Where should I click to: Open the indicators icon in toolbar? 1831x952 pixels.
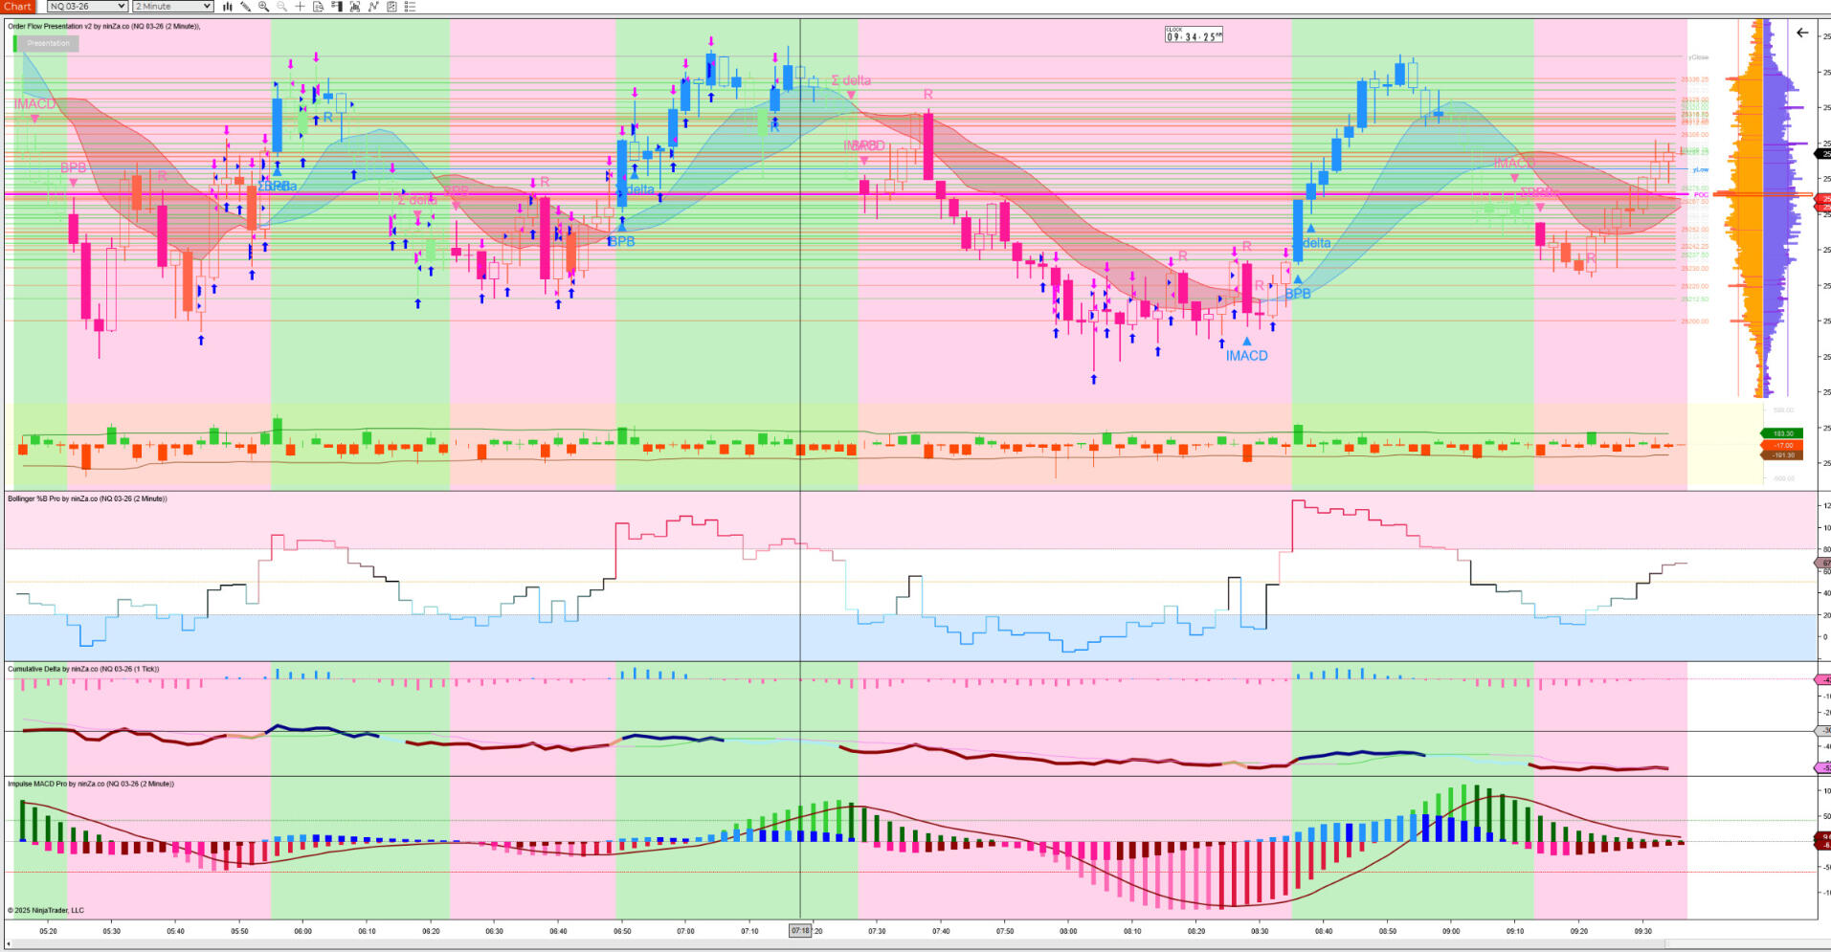click(x=355, y=7)
